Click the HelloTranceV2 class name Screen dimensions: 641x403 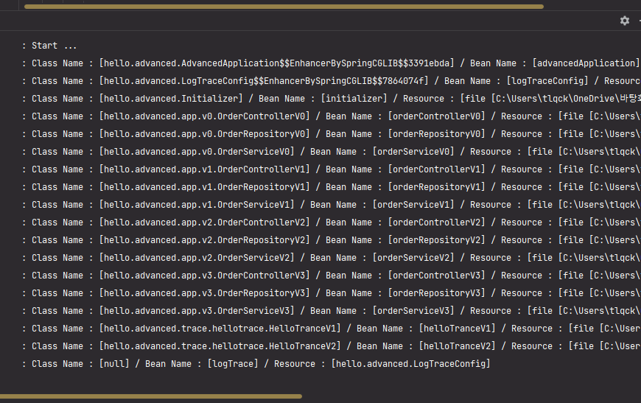[220, 346]
